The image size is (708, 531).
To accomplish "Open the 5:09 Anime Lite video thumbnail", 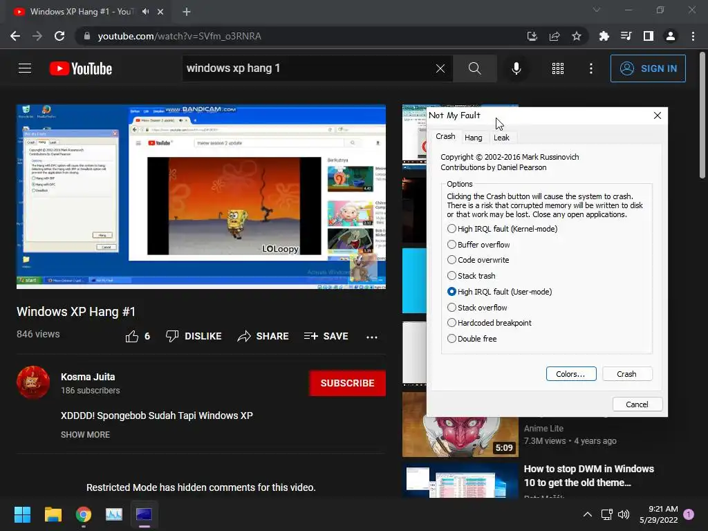I will [460, 425].
